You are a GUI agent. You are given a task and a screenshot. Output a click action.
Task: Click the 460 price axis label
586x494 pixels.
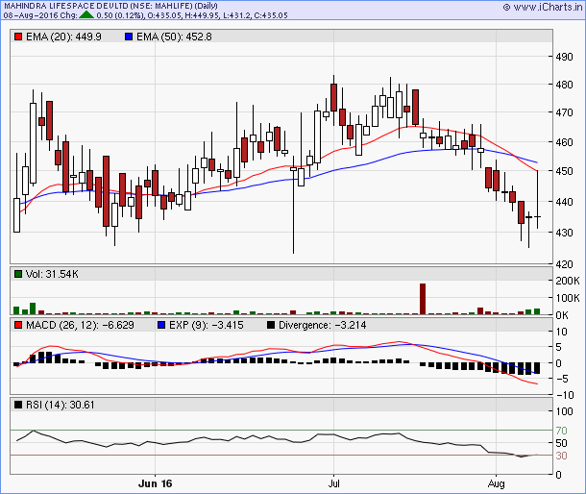point(564,142)
